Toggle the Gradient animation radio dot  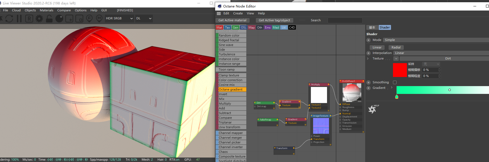[368, 88]
